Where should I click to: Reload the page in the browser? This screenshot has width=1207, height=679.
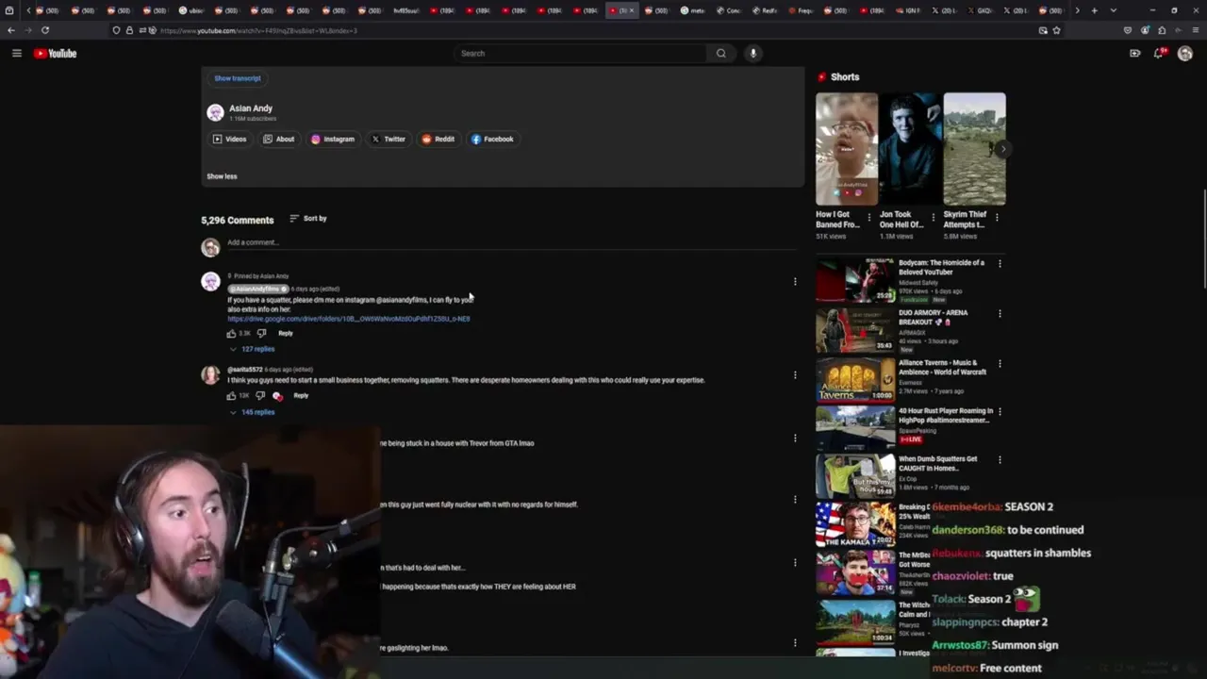pos(45,30)
